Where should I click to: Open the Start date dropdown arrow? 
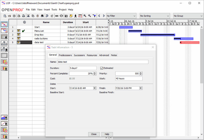click(95, 88)
